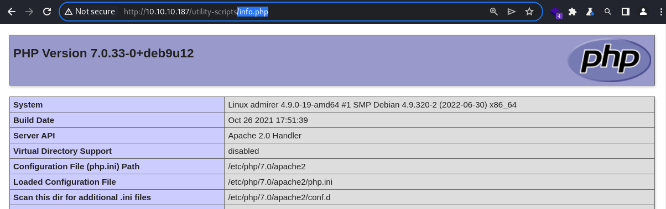
Task: Click the Apache 2.0 Handler value
Action: [x=264, y=136]
